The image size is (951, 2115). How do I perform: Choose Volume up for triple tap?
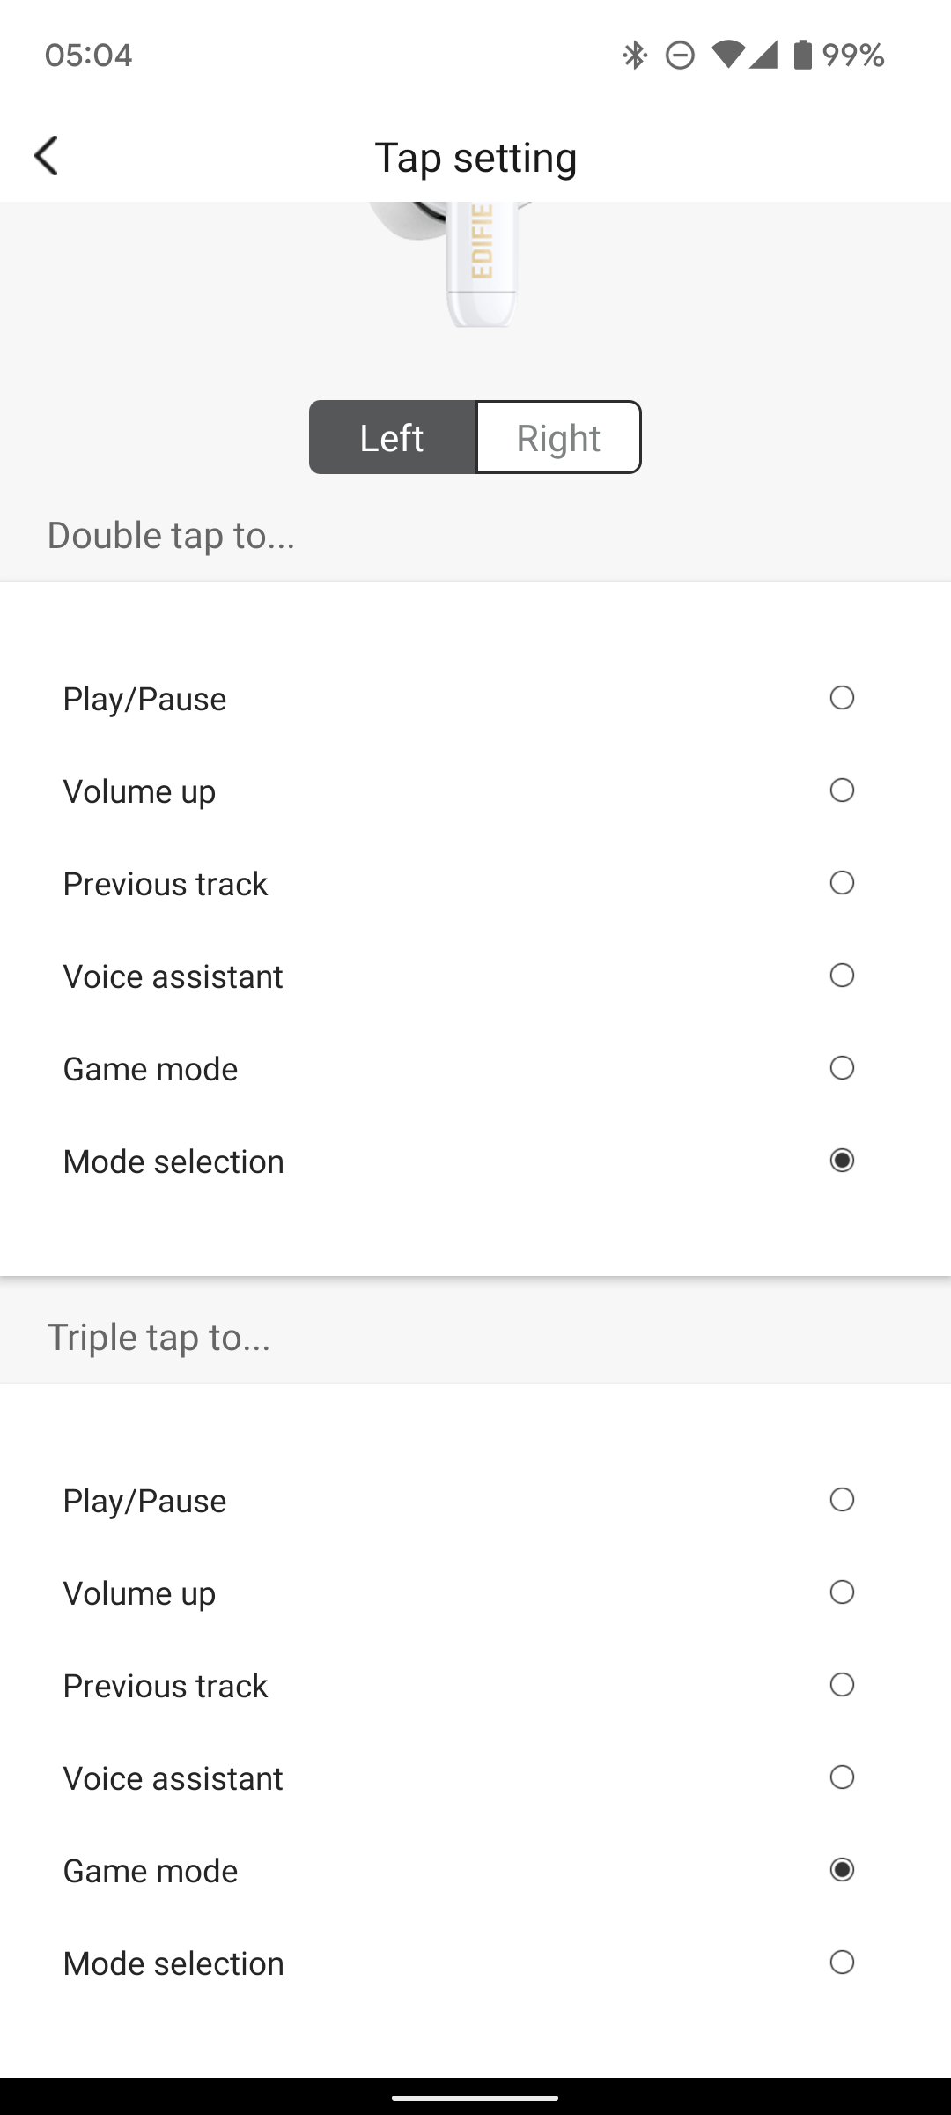[x=842, y=1592]
